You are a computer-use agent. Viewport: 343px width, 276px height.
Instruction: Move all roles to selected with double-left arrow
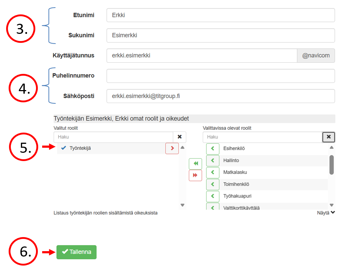coord(195,164)
